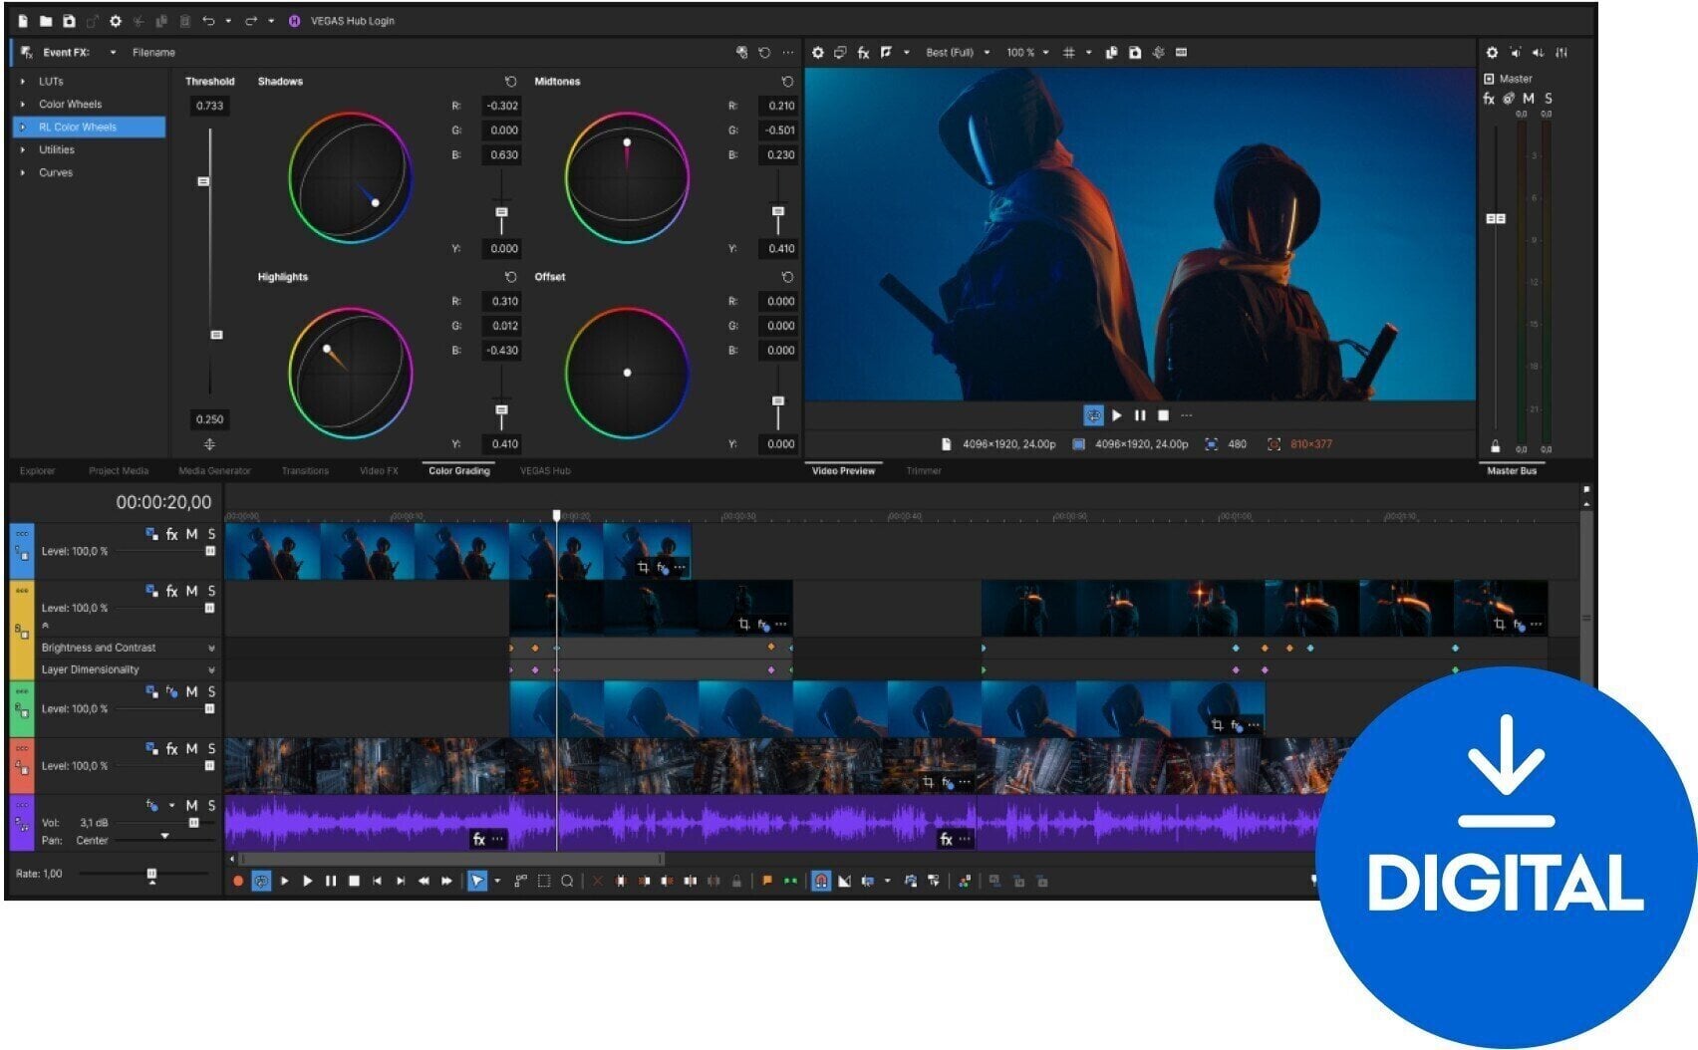Open project settings with the gear icon
Screen dimensions: 1698x1050
coord(115,21)
